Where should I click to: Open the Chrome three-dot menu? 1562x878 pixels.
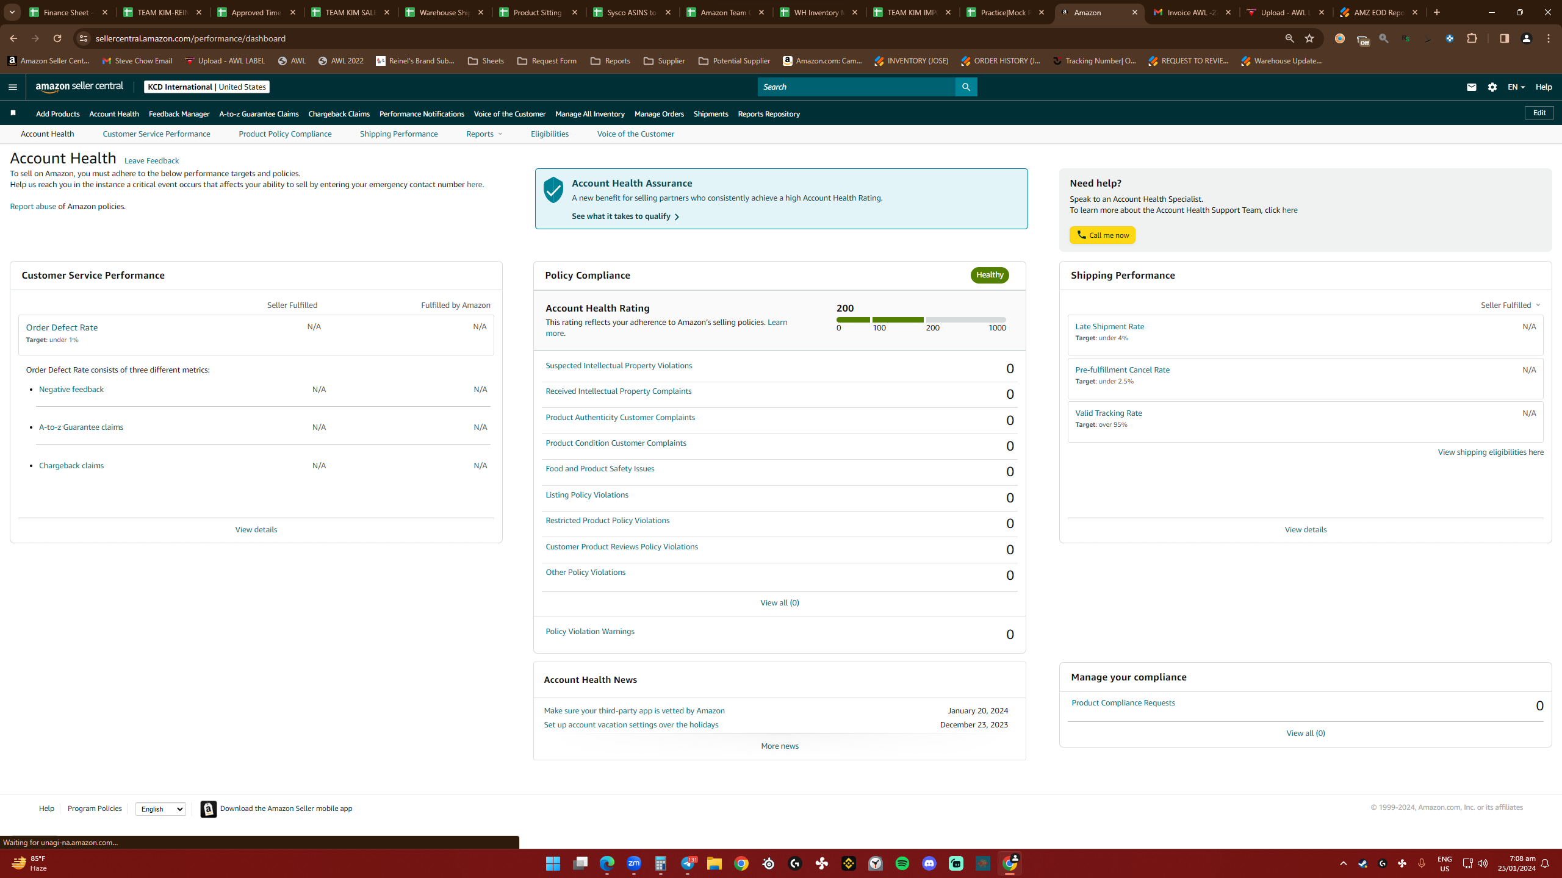pyautogui.click(x=1549, y=38)
